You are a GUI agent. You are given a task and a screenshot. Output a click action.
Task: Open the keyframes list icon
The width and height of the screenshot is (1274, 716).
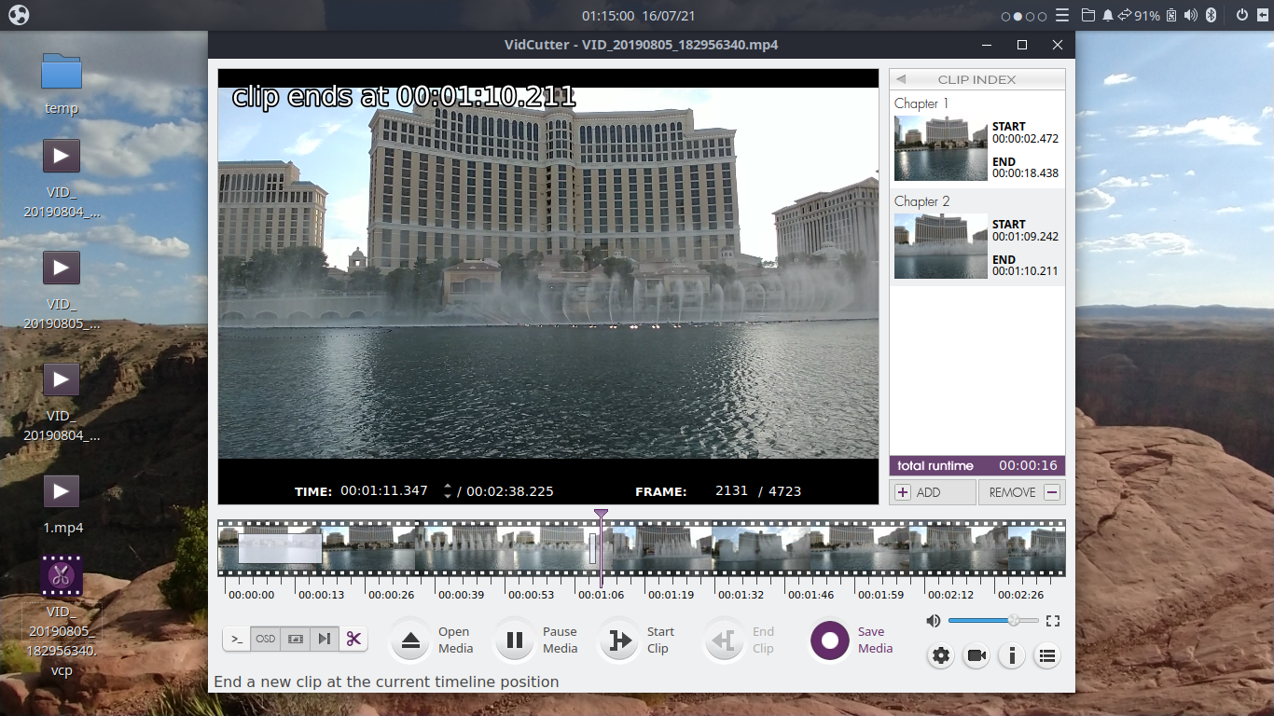pos(1046,655)
